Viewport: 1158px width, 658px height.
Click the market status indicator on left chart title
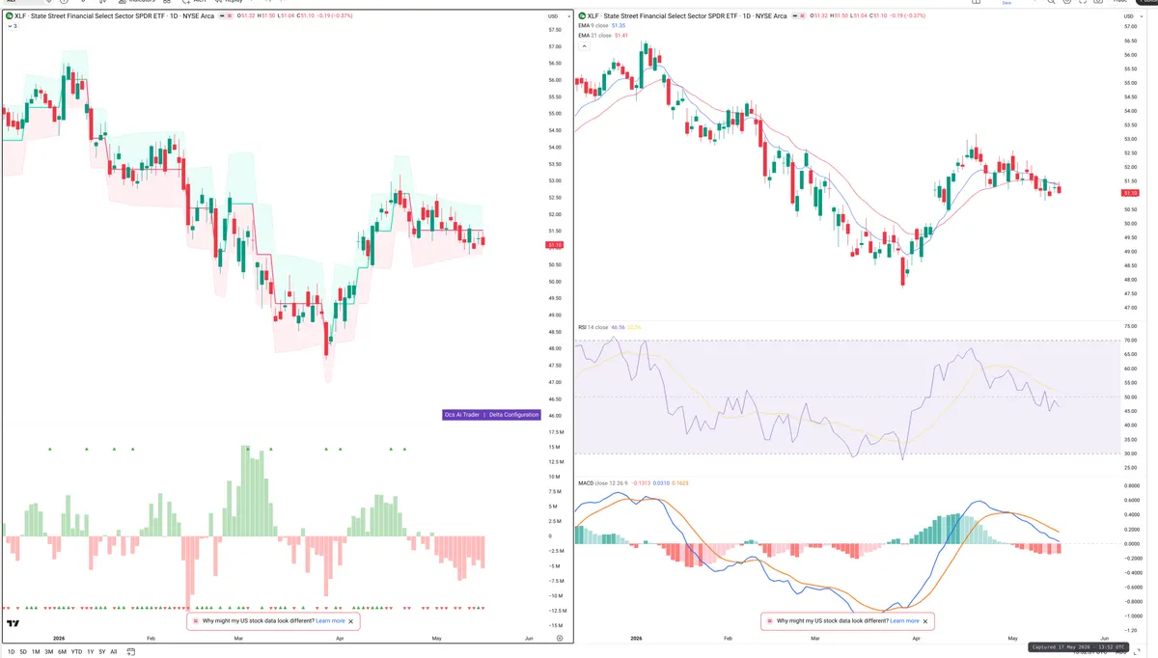[x=225, y=16]
